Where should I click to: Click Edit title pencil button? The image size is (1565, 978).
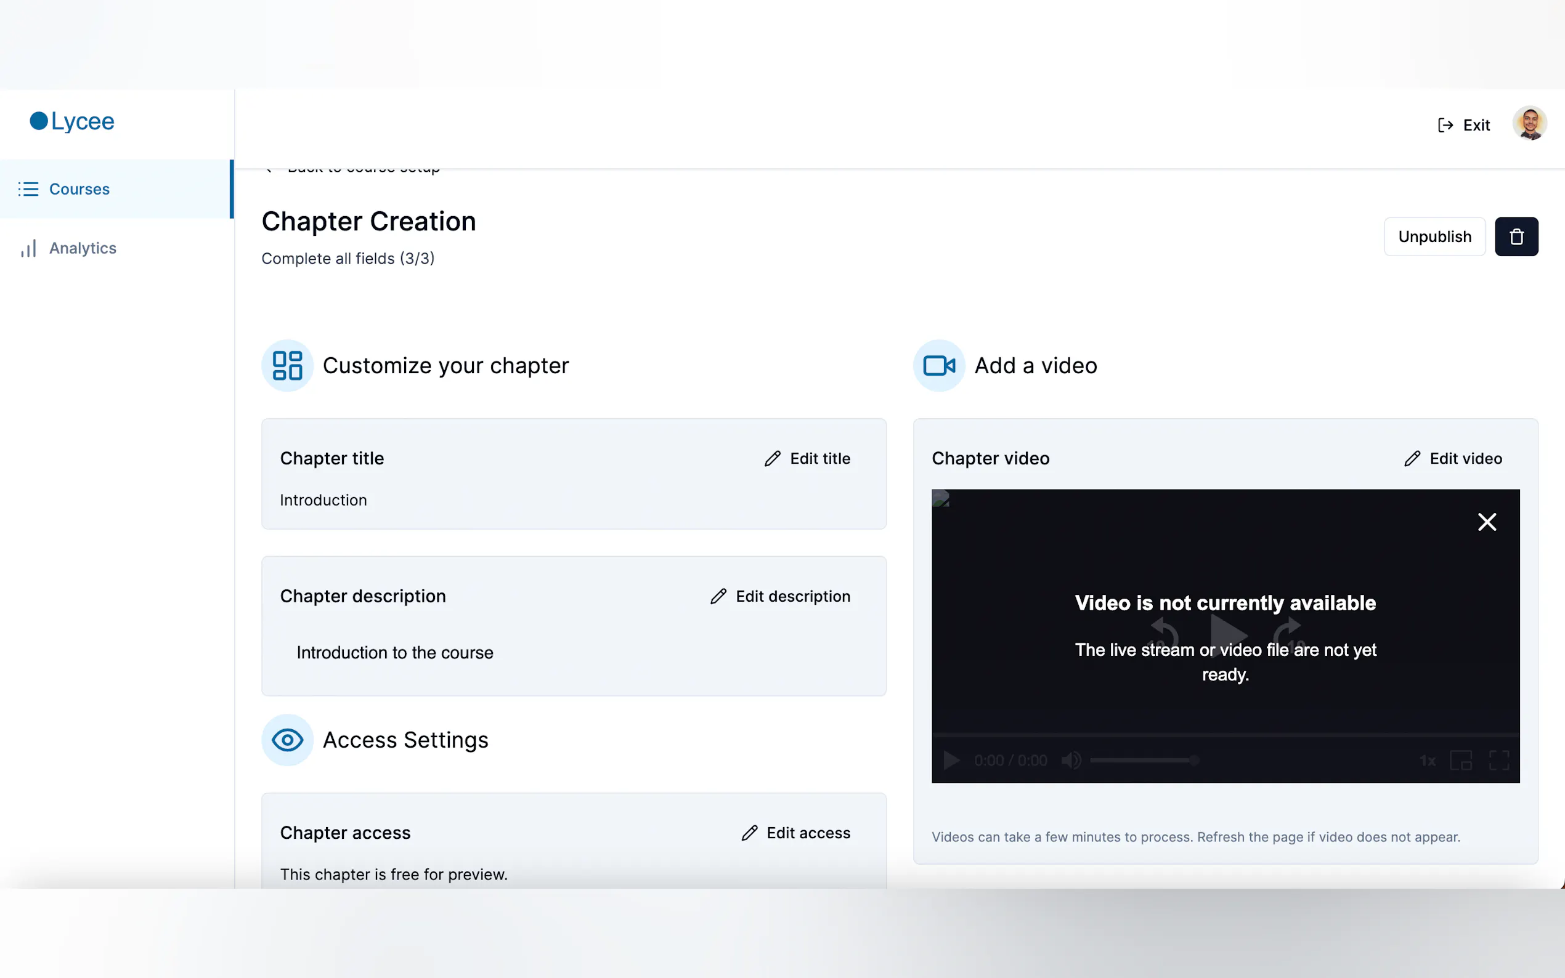807,459
